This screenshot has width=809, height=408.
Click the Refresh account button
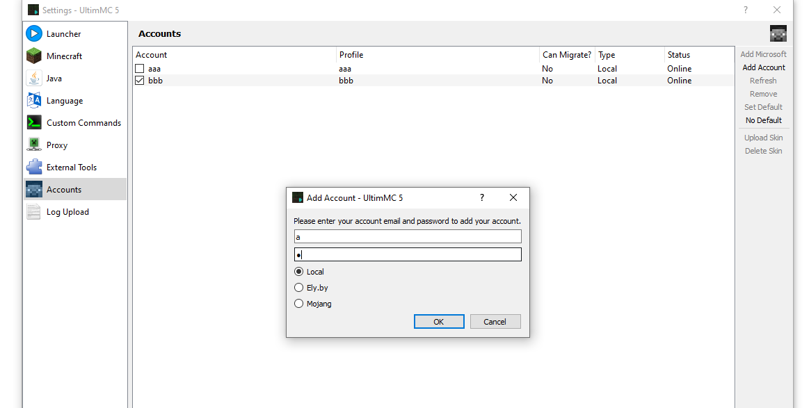point(764,81)
